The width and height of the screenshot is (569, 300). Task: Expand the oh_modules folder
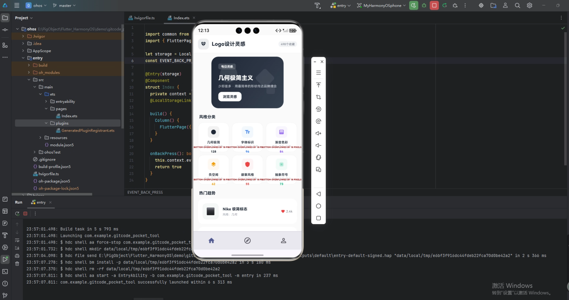29,73
